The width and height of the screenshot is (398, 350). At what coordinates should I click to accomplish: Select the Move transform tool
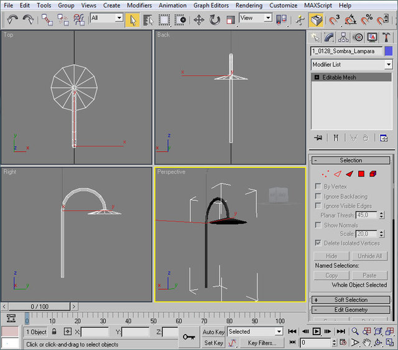pyautogui.click(x=199, y=19)
